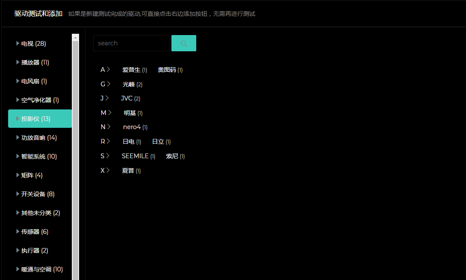Click the sidebar scroll up arrow

[x=76, y=37]
